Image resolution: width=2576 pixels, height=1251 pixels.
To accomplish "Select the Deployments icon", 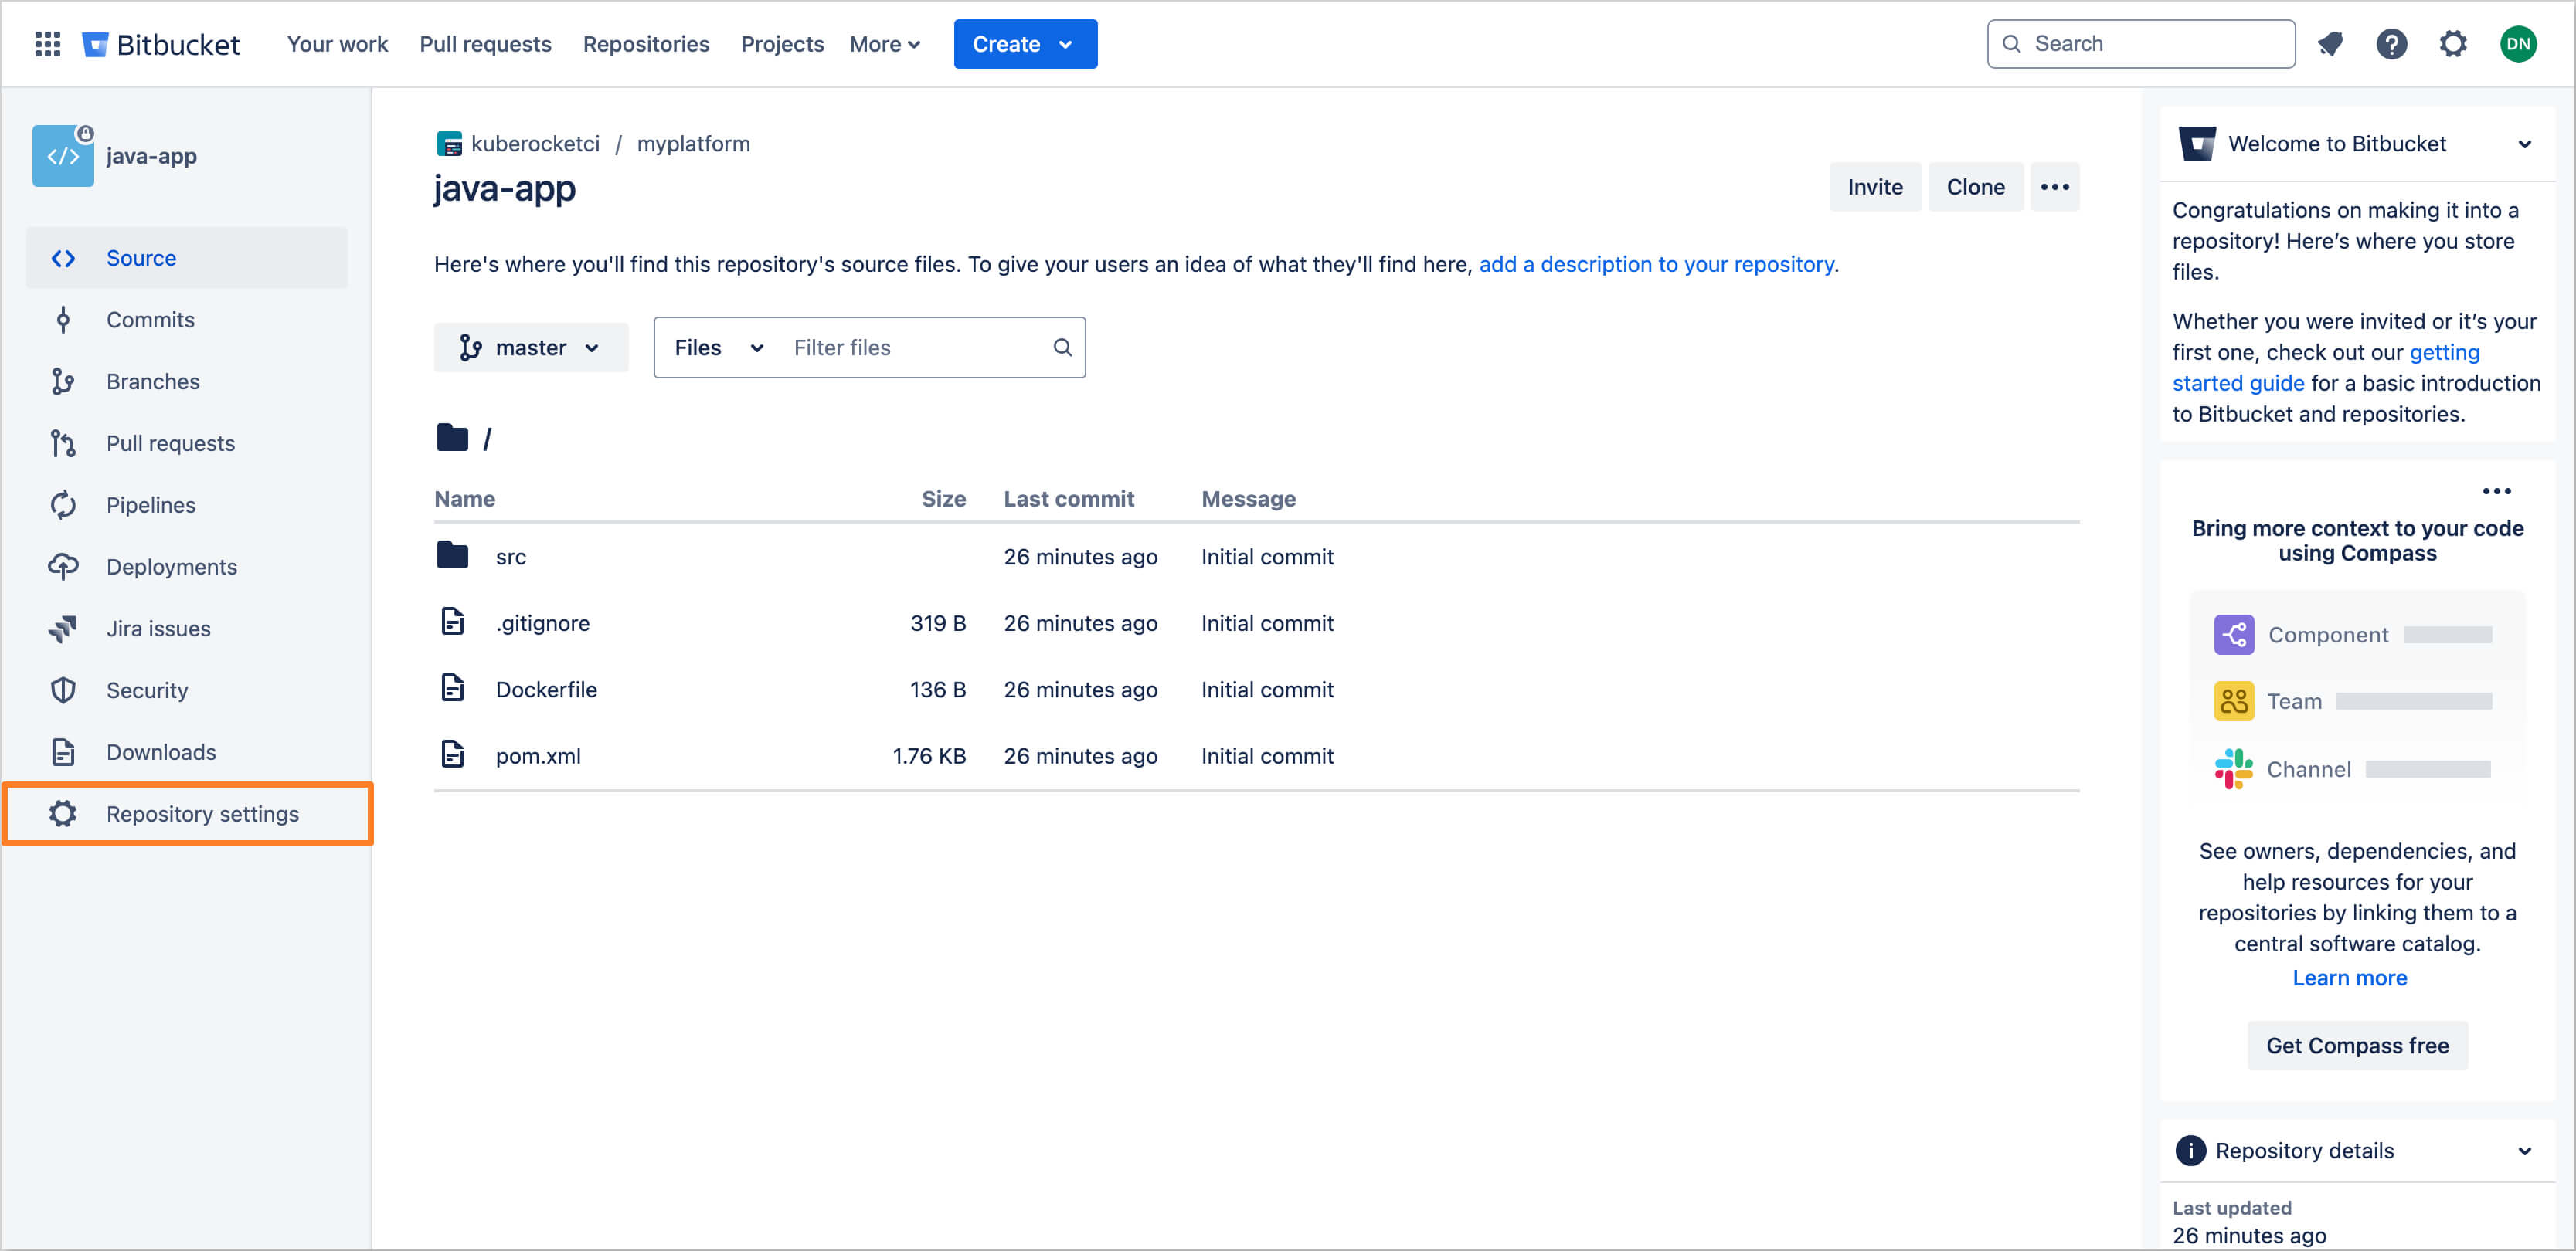I will 63,567.
